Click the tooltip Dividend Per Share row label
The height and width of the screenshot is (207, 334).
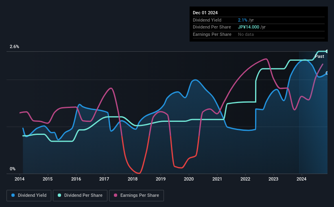pyautogui.click(x=212, y=27)
